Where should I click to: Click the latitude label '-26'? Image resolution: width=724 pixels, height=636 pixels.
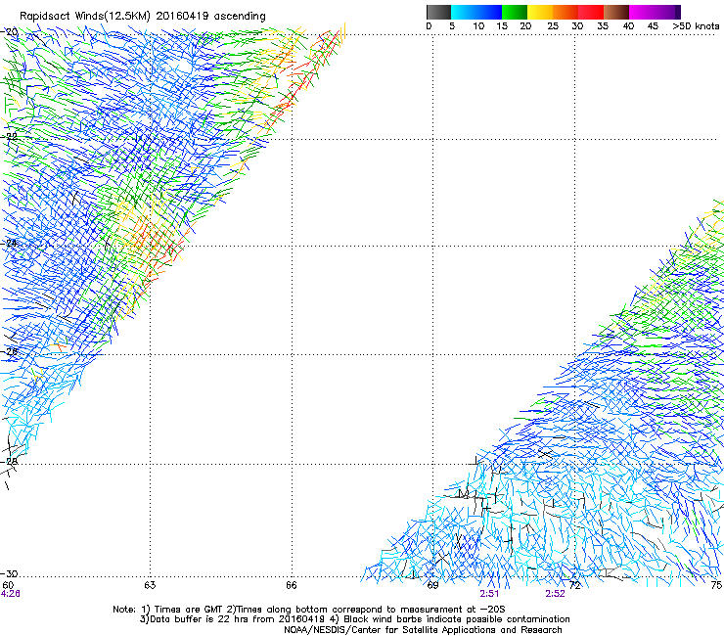tap(10, 352)
